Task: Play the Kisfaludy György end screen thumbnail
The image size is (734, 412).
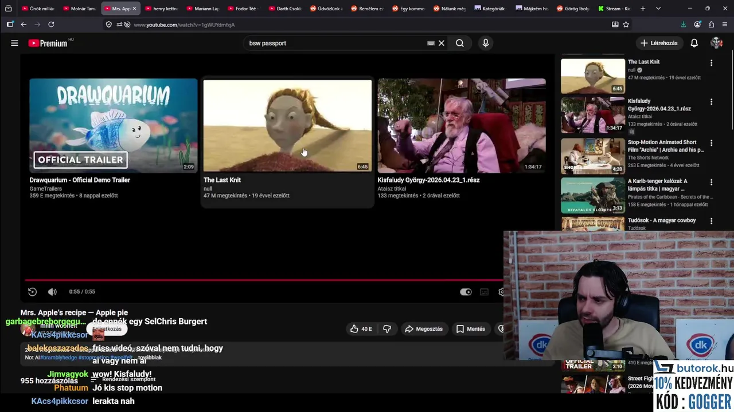Action: 462,126
